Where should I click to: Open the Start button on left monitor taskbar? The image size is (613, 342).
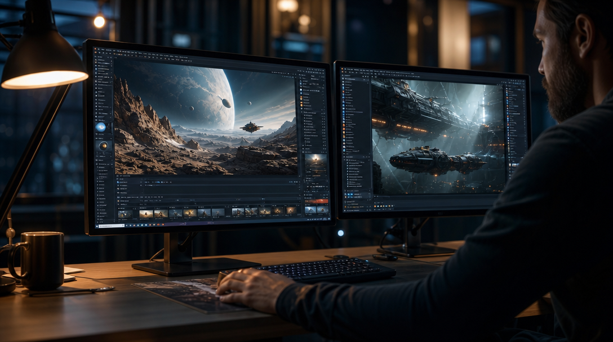pyautogui.click(x=97, y=226)
